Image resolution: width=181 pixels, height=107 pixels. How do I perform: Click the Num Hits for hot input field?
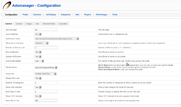pos(46,101)
